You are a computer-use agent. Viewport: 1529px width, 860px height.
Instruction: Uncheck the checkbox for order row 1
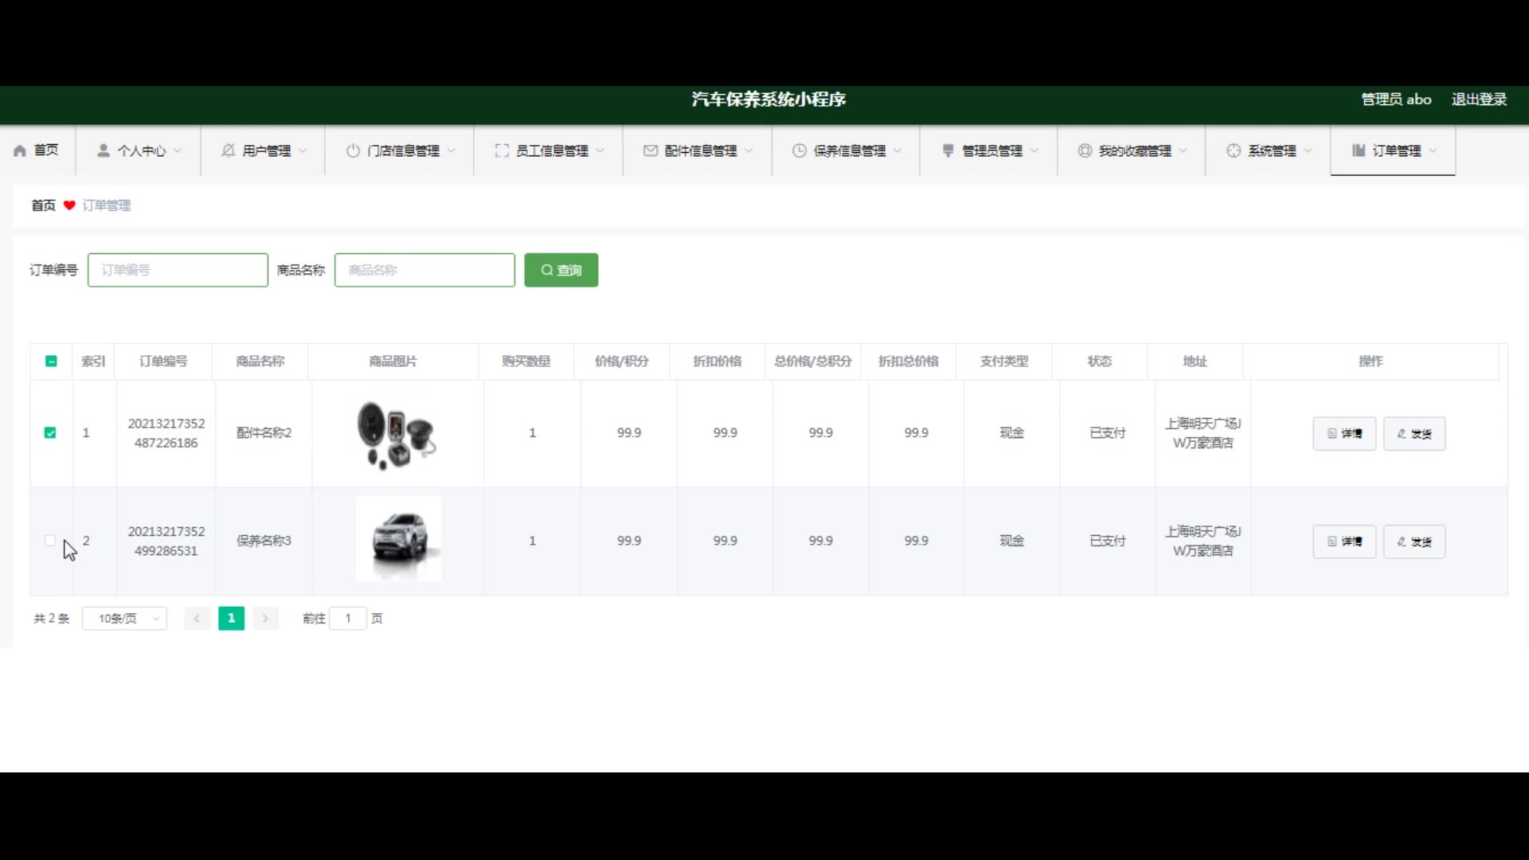[50, 433]
